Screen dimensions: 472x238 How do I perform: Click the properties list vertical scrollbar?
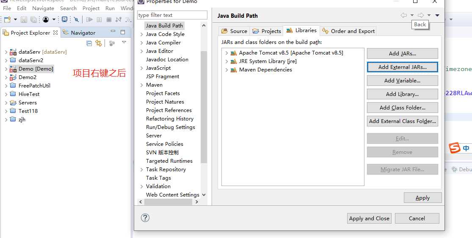pos(204,107)
